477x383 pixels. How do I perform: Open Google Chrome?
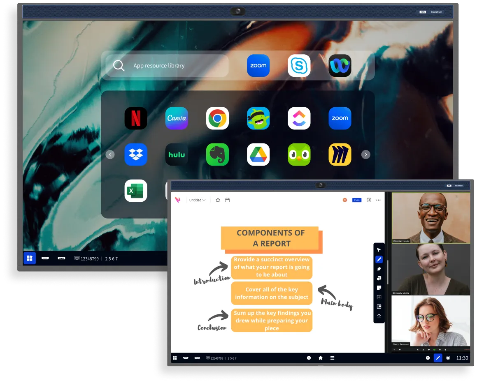pos(217,118)
